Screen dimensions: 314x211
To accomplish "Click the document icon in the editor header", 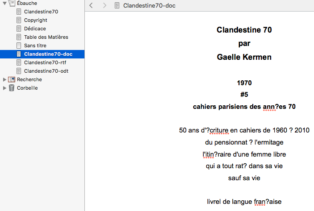I will 117,6.
